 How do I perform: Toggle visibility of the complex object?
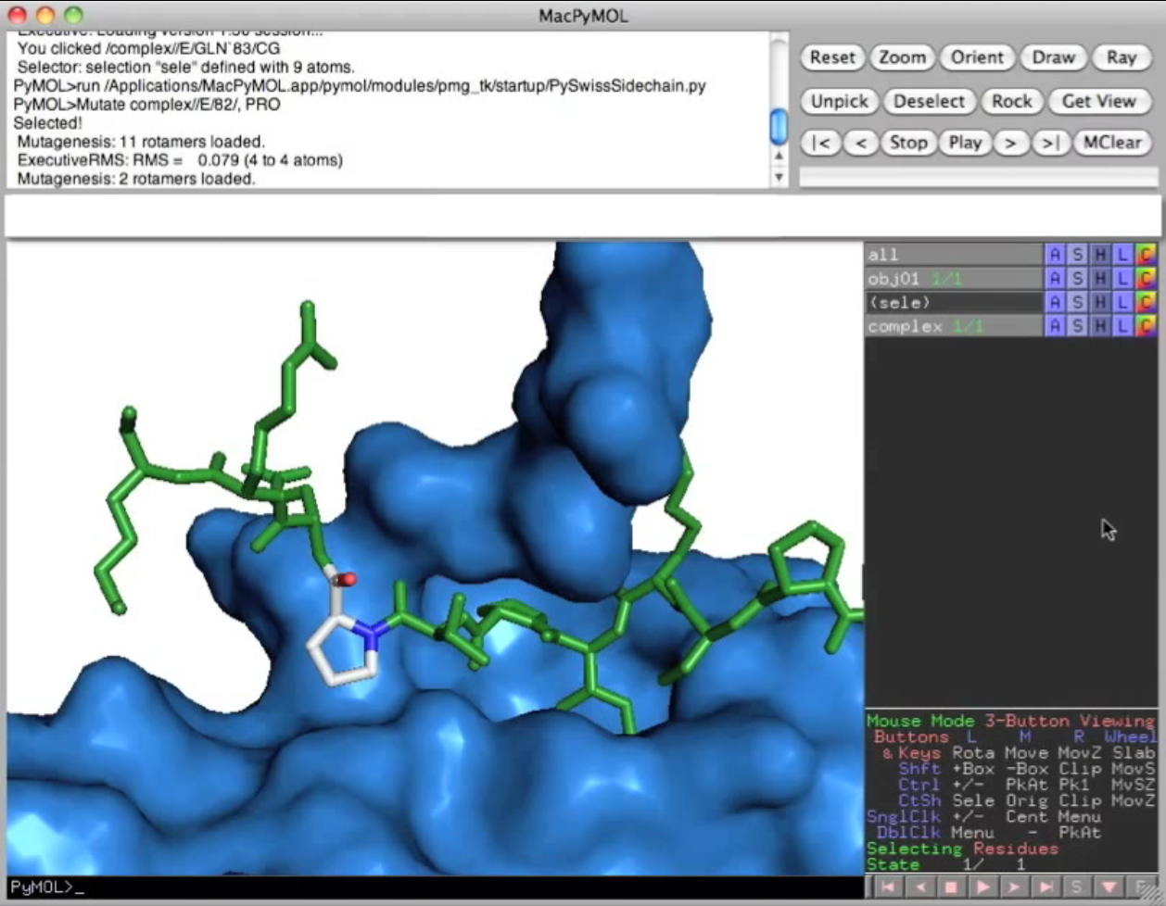(x=954, y=326)
